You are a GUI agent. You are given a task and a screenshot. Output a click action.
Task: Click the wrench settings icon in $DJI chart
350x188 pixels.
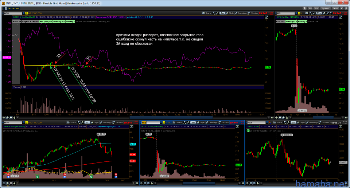click(288, 122)
